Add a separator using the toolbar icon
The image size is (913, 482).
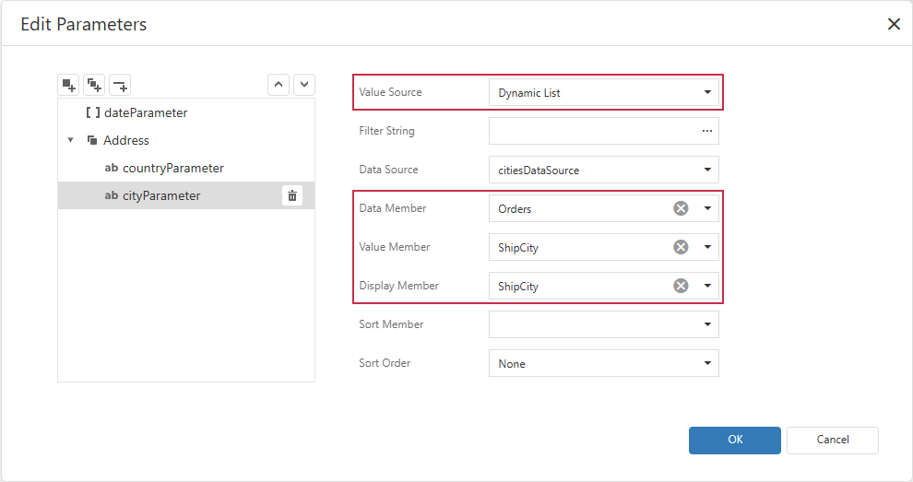pyautogui.click(x=120, y=85)
